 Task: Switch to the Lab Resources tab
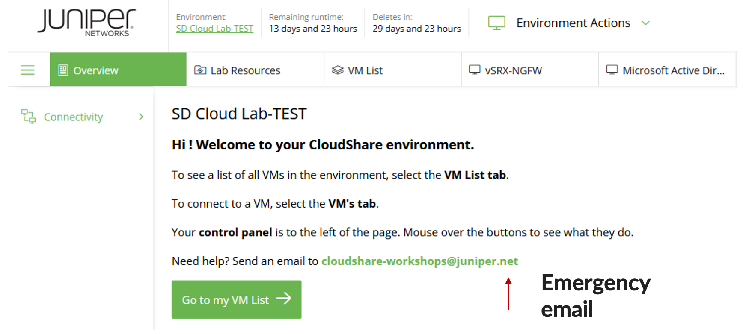(x=245, y=70)
